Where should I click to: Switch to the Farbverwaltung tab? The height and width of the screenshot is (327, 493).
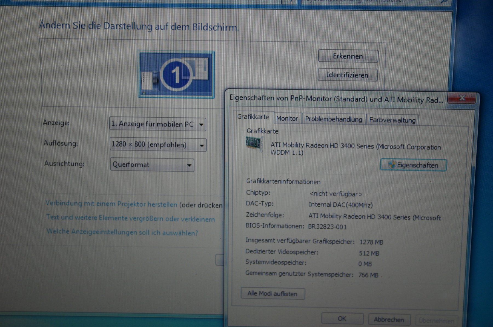coord(392,120)
